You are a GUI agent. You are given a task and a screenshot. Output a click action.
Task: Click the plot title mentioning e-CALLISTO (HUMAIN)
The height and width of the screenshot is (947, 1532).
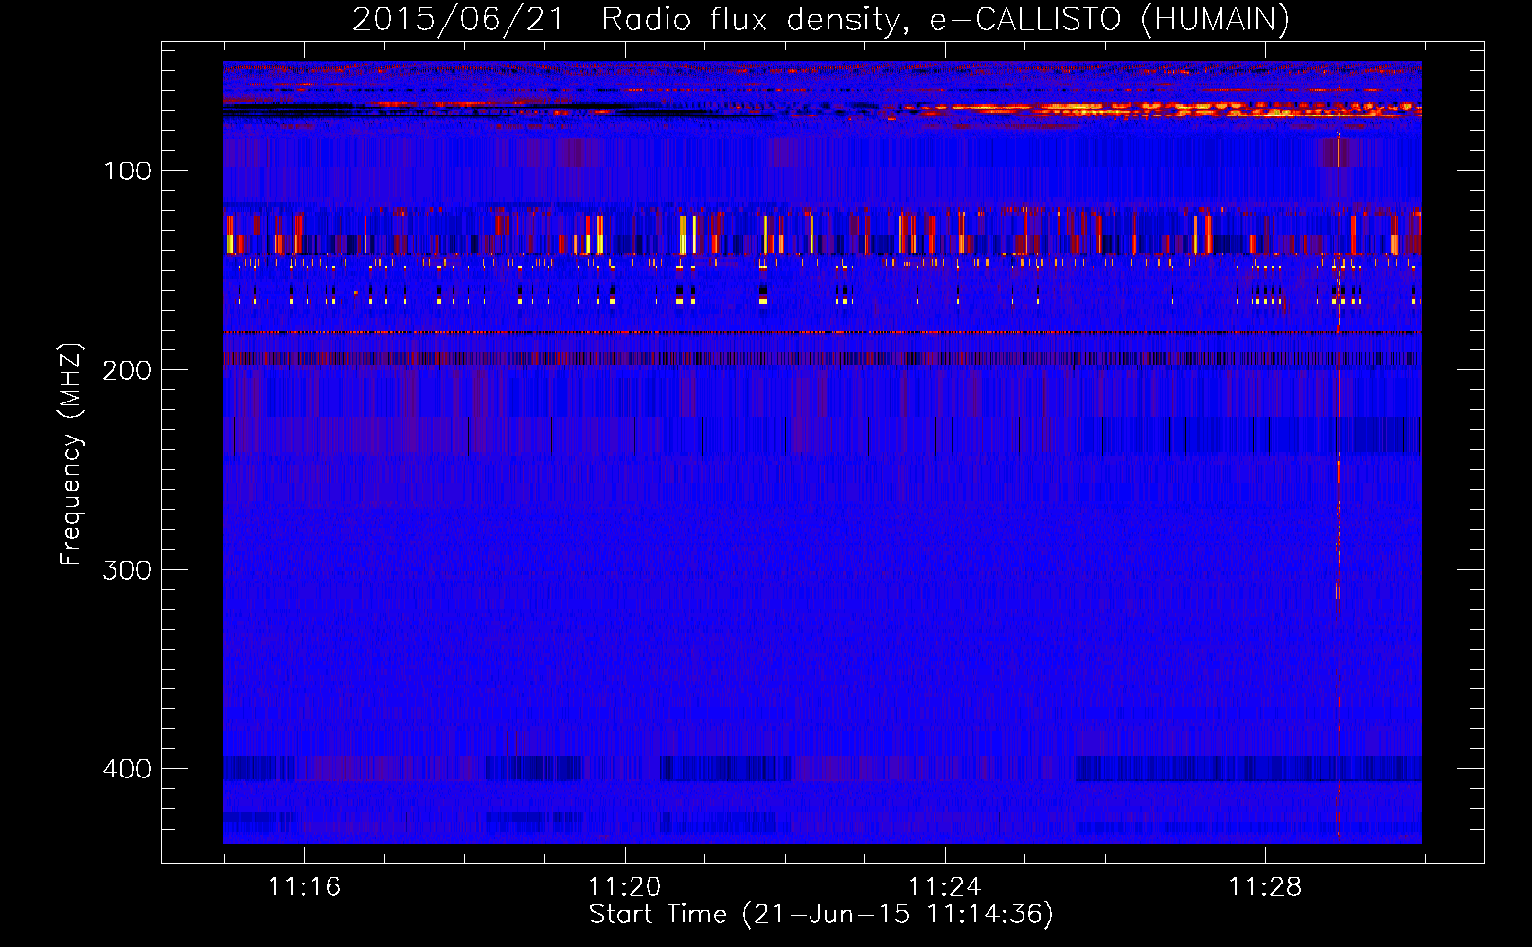[821, 19]
